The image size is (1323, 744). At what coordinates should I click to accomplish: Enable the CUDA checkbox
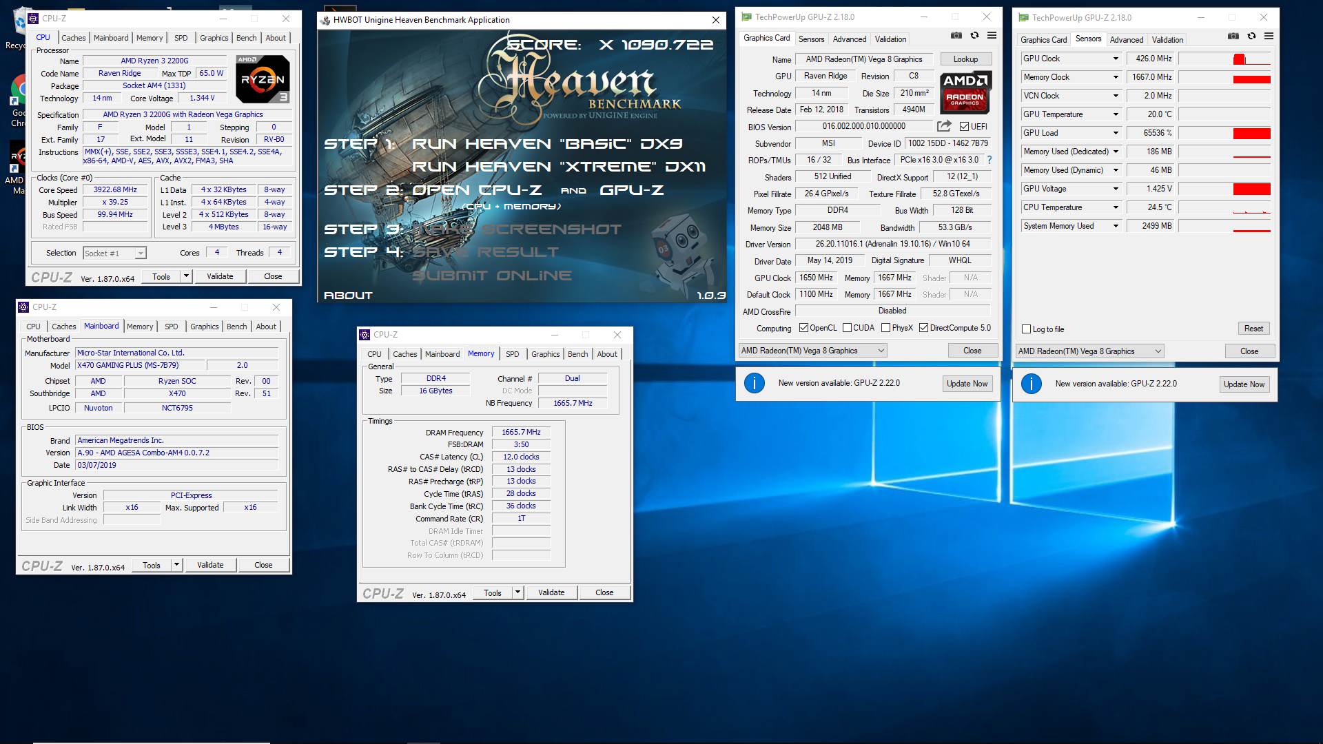(x=847, y=328)
